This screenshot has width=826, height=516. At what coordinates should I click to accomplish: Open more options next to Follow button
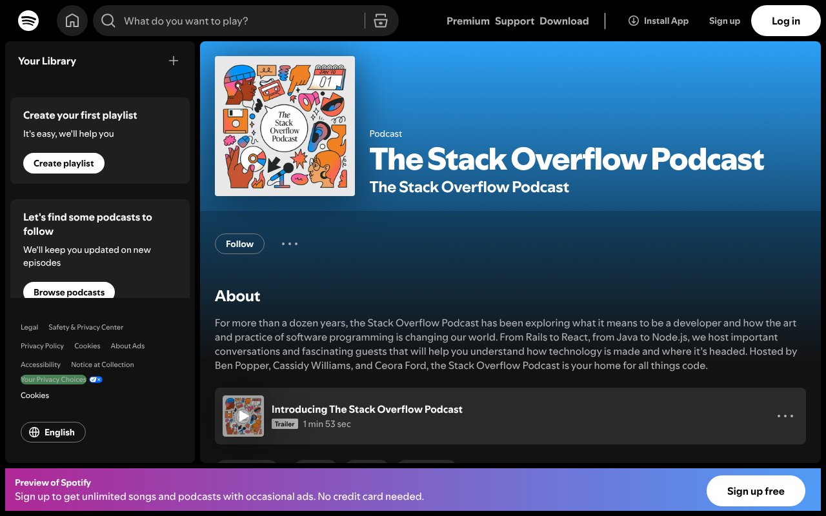290,244
